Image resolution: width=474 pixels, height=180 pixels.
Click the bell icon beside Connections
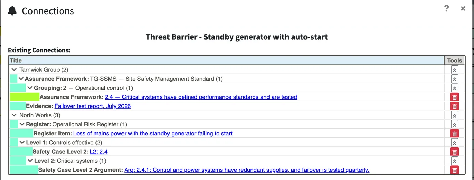(x=12, y=11)
